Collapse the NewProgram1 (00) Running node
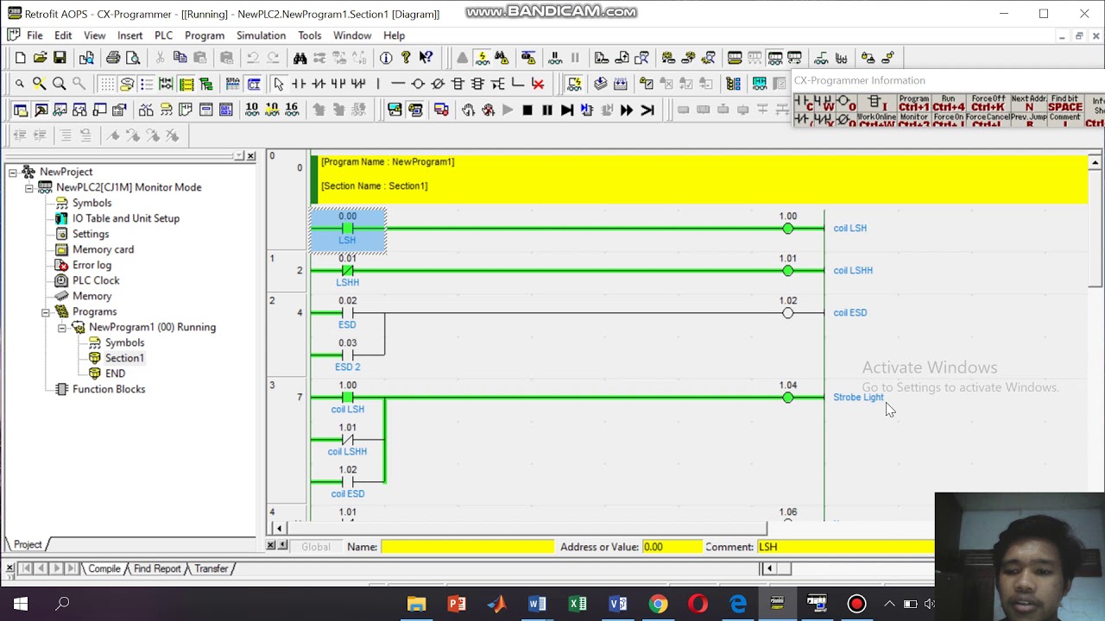Image resolution: width=1105 pixels, height=621 pixels. pyautogui.click(x=61, y=328)
